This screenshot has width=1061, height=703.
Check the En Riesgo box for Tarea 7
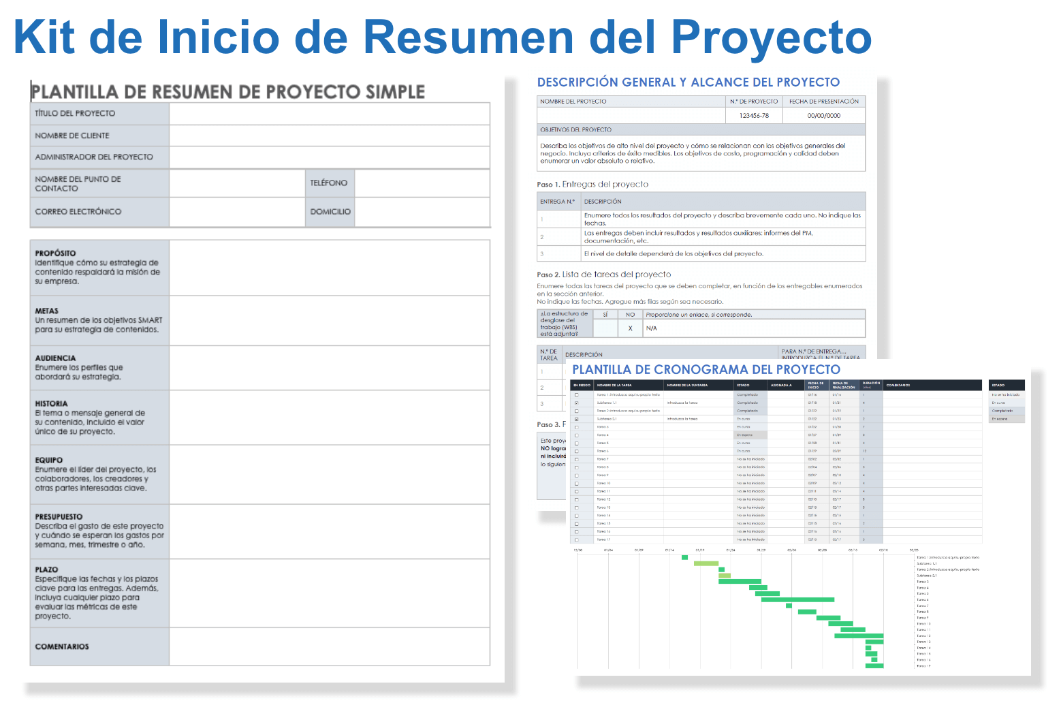click(576, 459)
